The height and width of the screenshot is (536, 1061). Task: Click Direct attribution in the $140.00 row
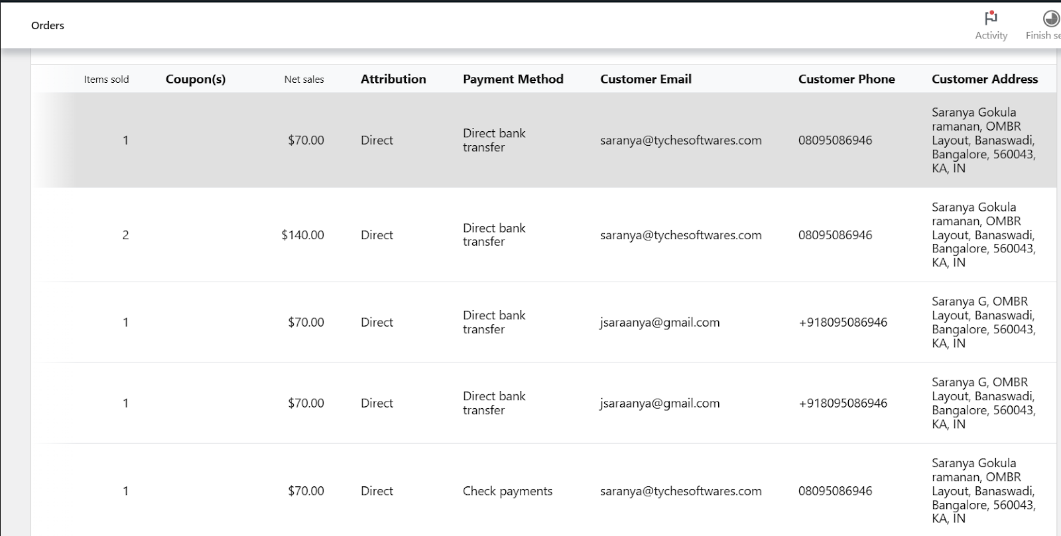click(377, 235)
